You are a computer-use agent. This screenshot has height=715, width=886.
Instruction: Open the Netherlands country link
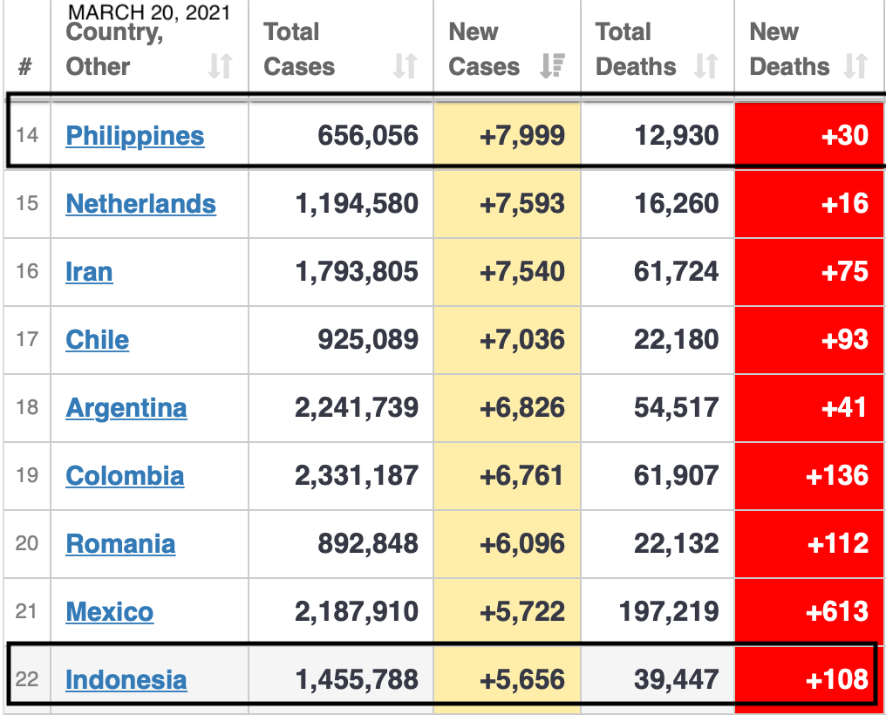[140, 204]
